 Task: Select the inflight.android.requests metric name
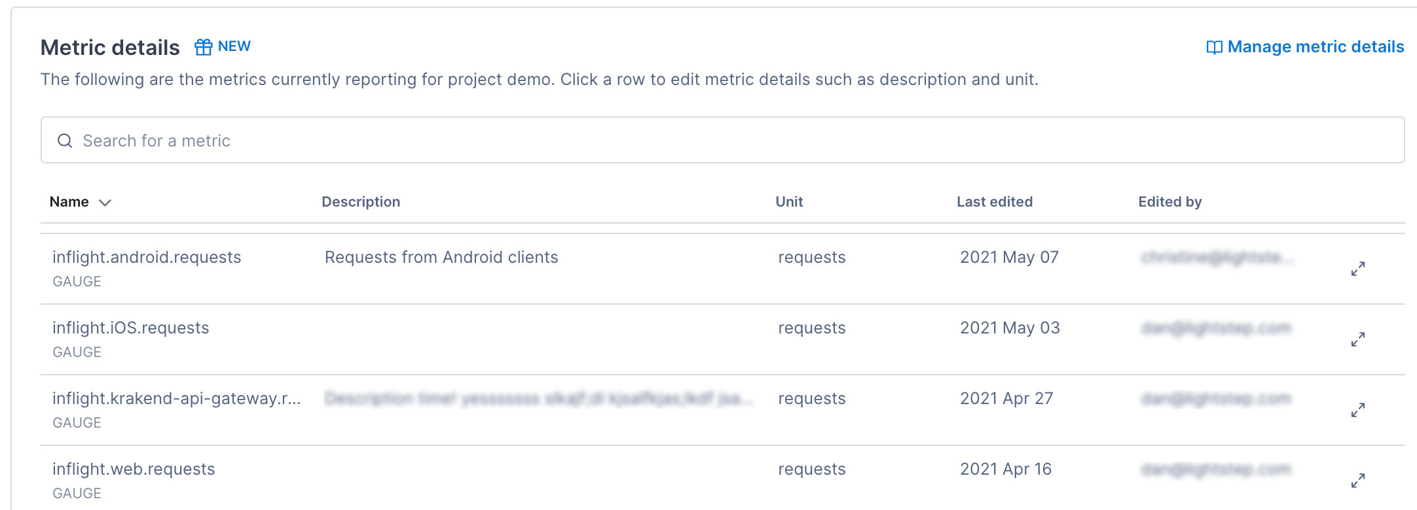click(147, 258)
